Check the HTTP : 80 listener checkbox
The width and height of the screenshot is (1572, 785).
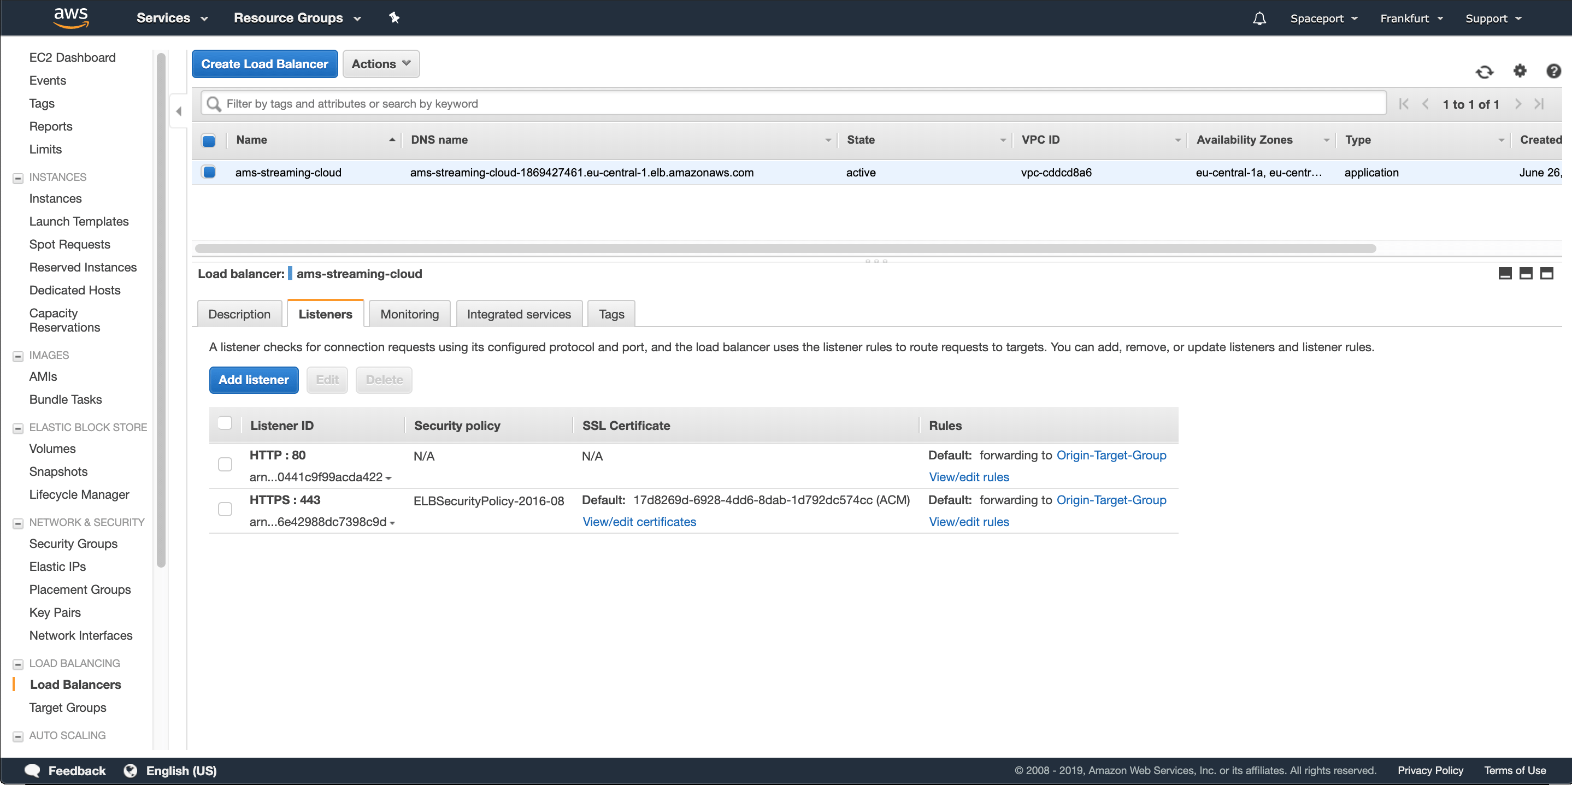pos(225,464)
